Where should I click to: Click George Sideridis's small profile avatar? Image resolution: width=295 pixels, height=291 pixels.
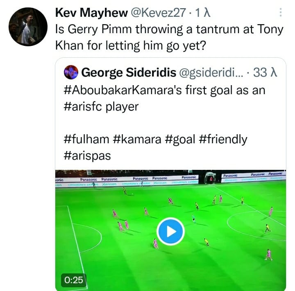(71, 72)
